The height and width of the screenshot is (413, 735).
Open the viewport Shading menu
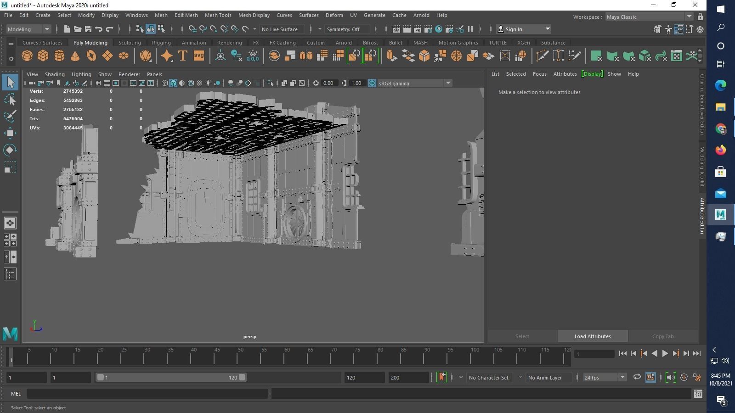click(x=55, y=74)
